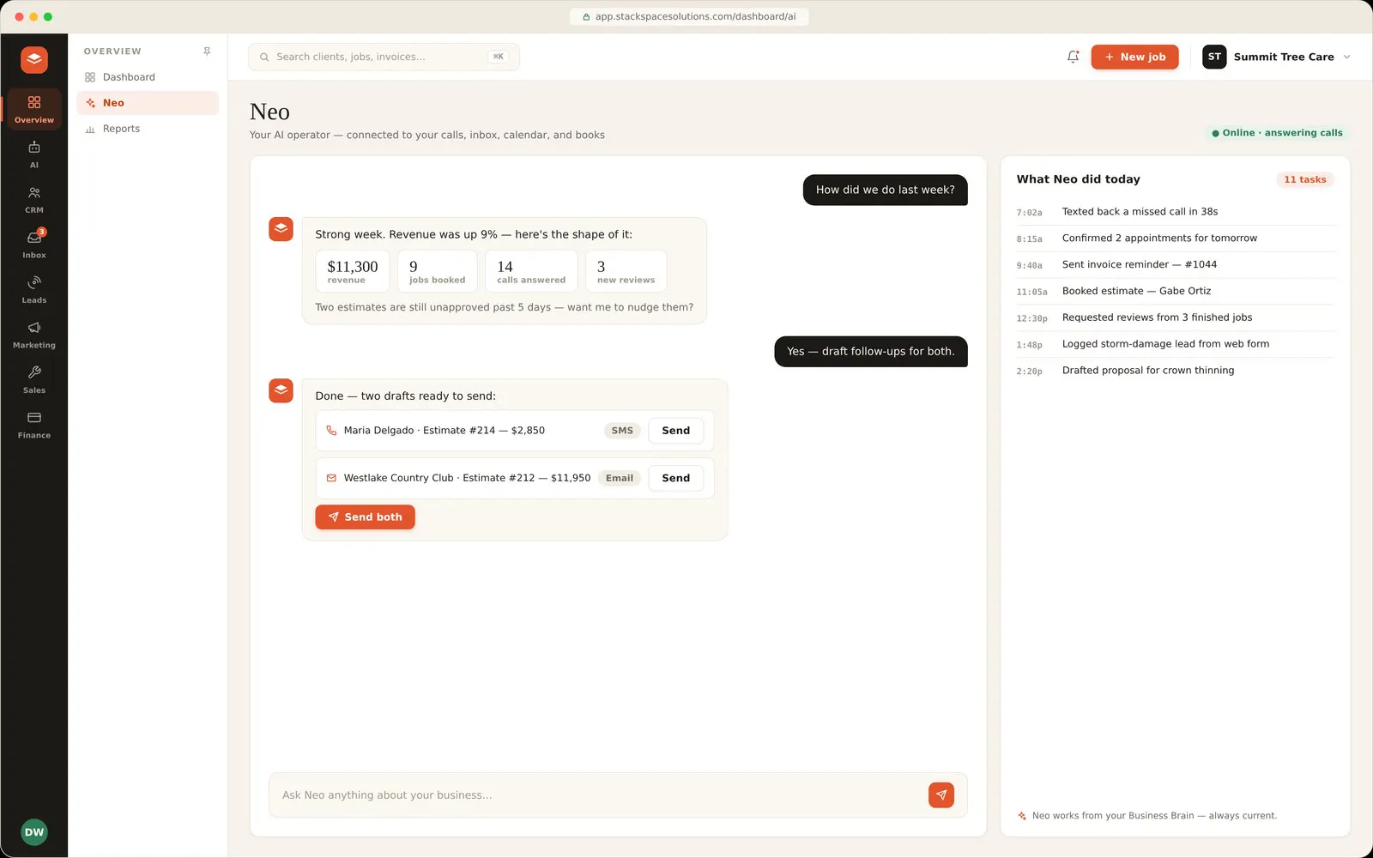Screen dimensions: 1373x858
Task: Click the ⌘K shortcut hint
Action: (499, 57)
